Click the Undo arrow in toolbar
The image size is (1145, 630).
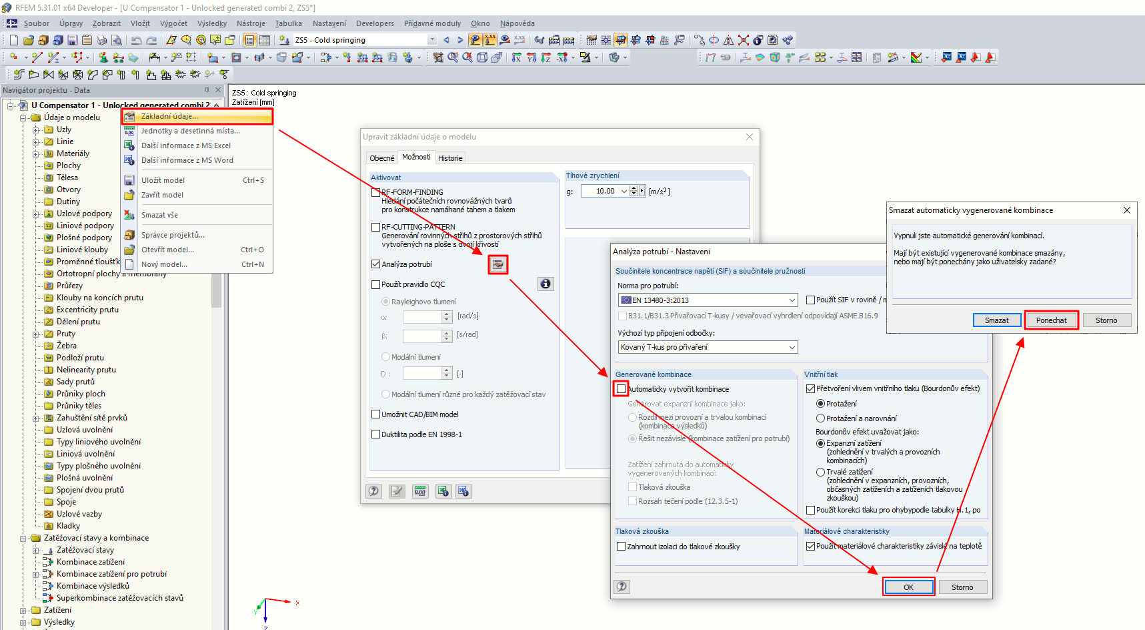click(136, 40)
